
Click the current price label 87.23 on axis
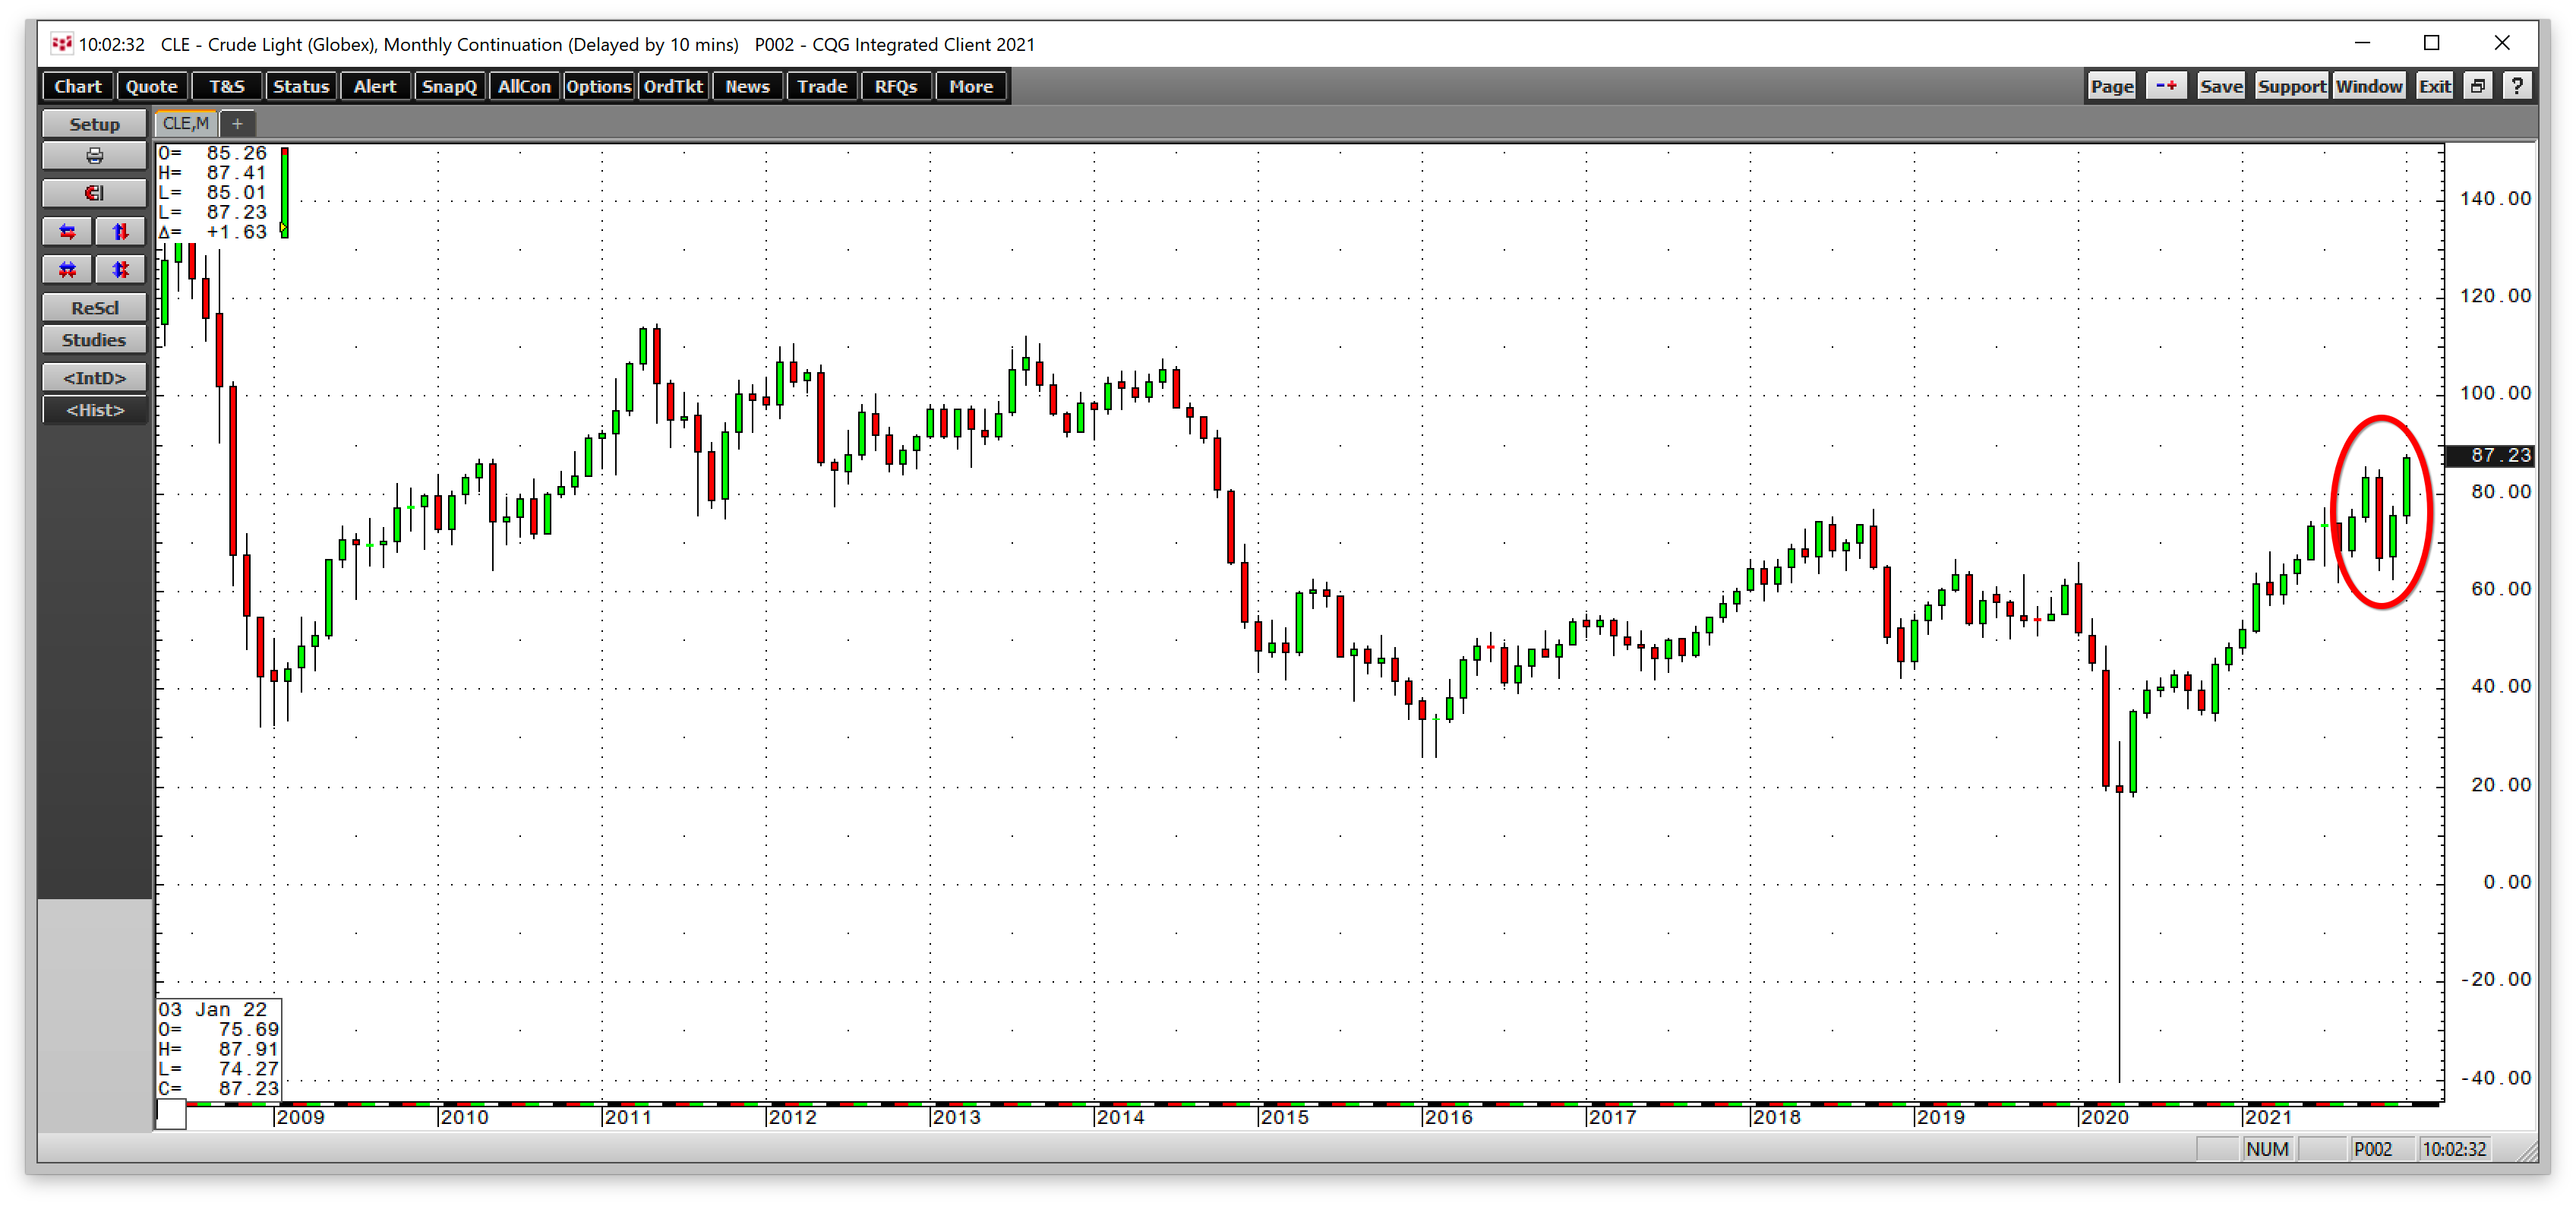tap(2489, 455)
